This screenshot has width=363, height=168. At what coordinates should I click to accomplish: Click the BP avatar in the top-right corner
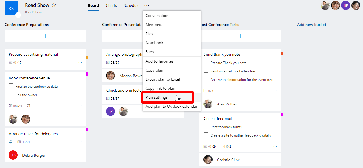pyautogui.click(x=345, y=5)
